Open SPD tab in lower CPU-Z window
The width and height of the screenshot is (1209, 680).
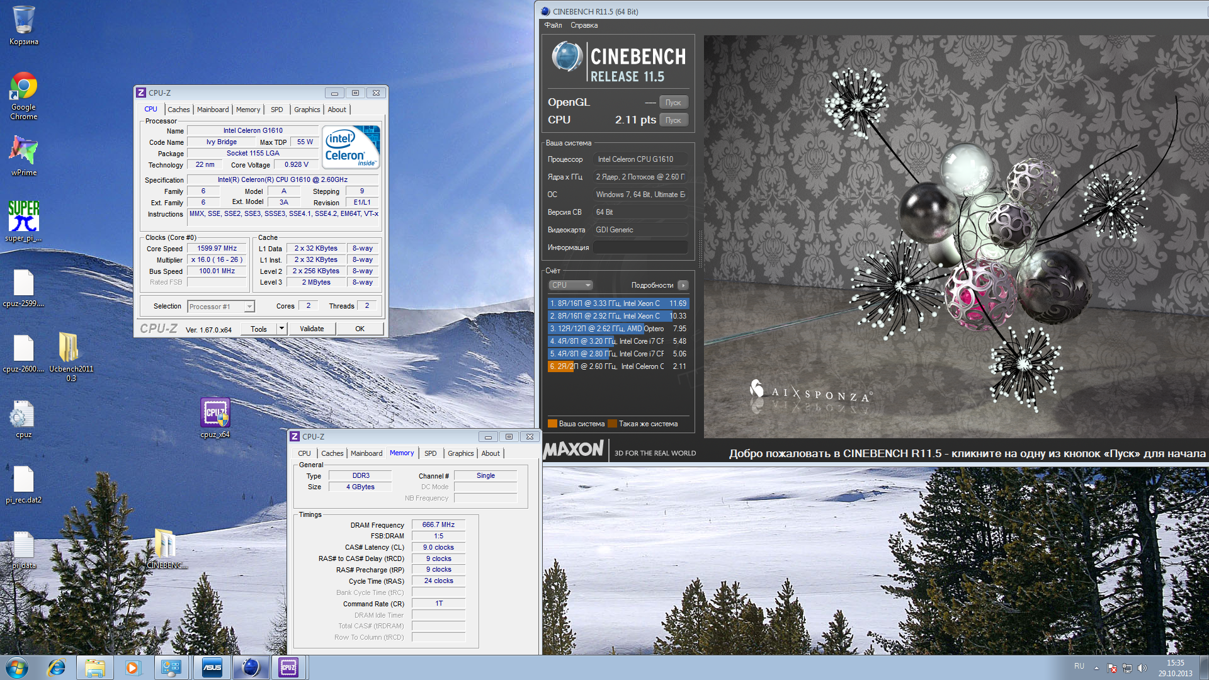tap(431, 453)
